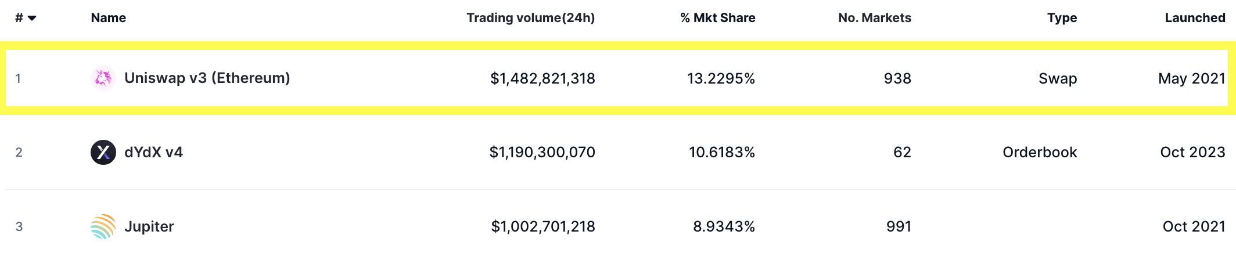Click the dYdX v4 logo icon
Viewport: 1236px width, 260px height.
point(103,153)
